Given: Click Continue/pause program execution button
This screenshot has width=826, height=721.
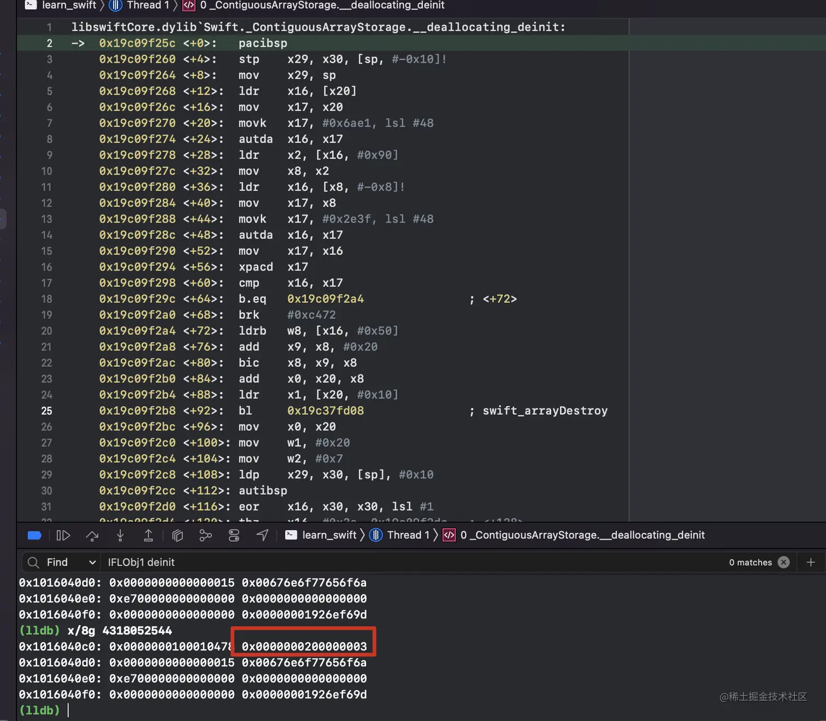Looking at the screenshot, I should (63, 535).
